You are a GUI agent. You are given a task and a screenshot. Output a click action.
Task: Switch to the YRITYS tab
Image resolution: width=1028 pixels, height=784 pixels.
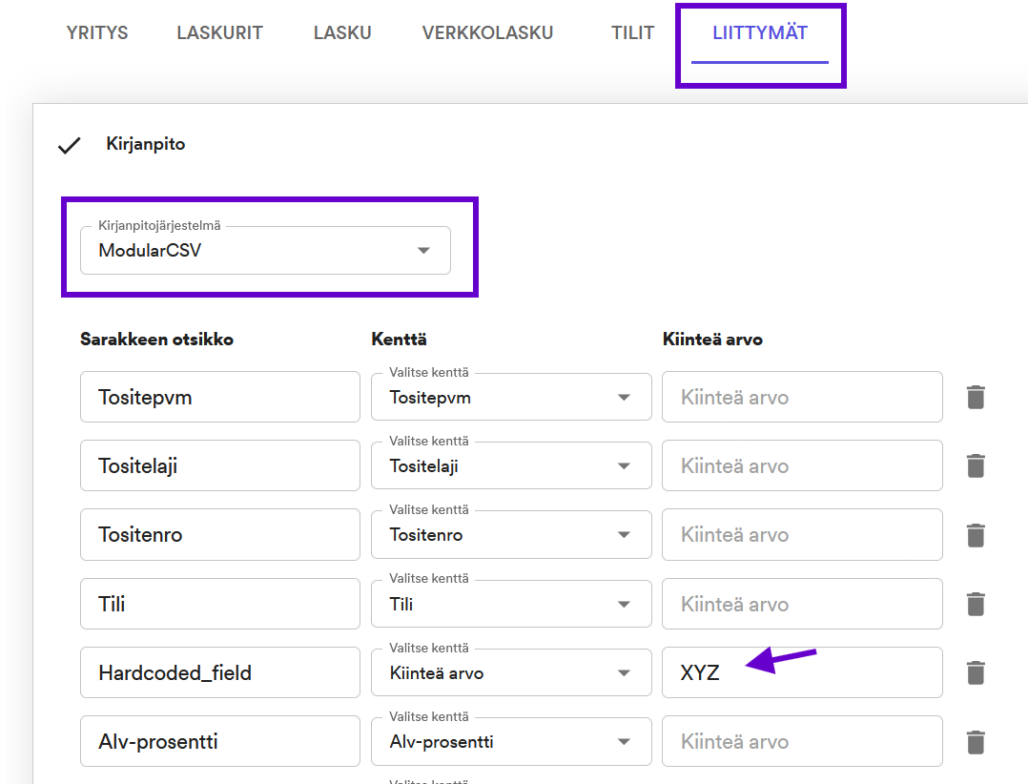(x=97, y=32)
